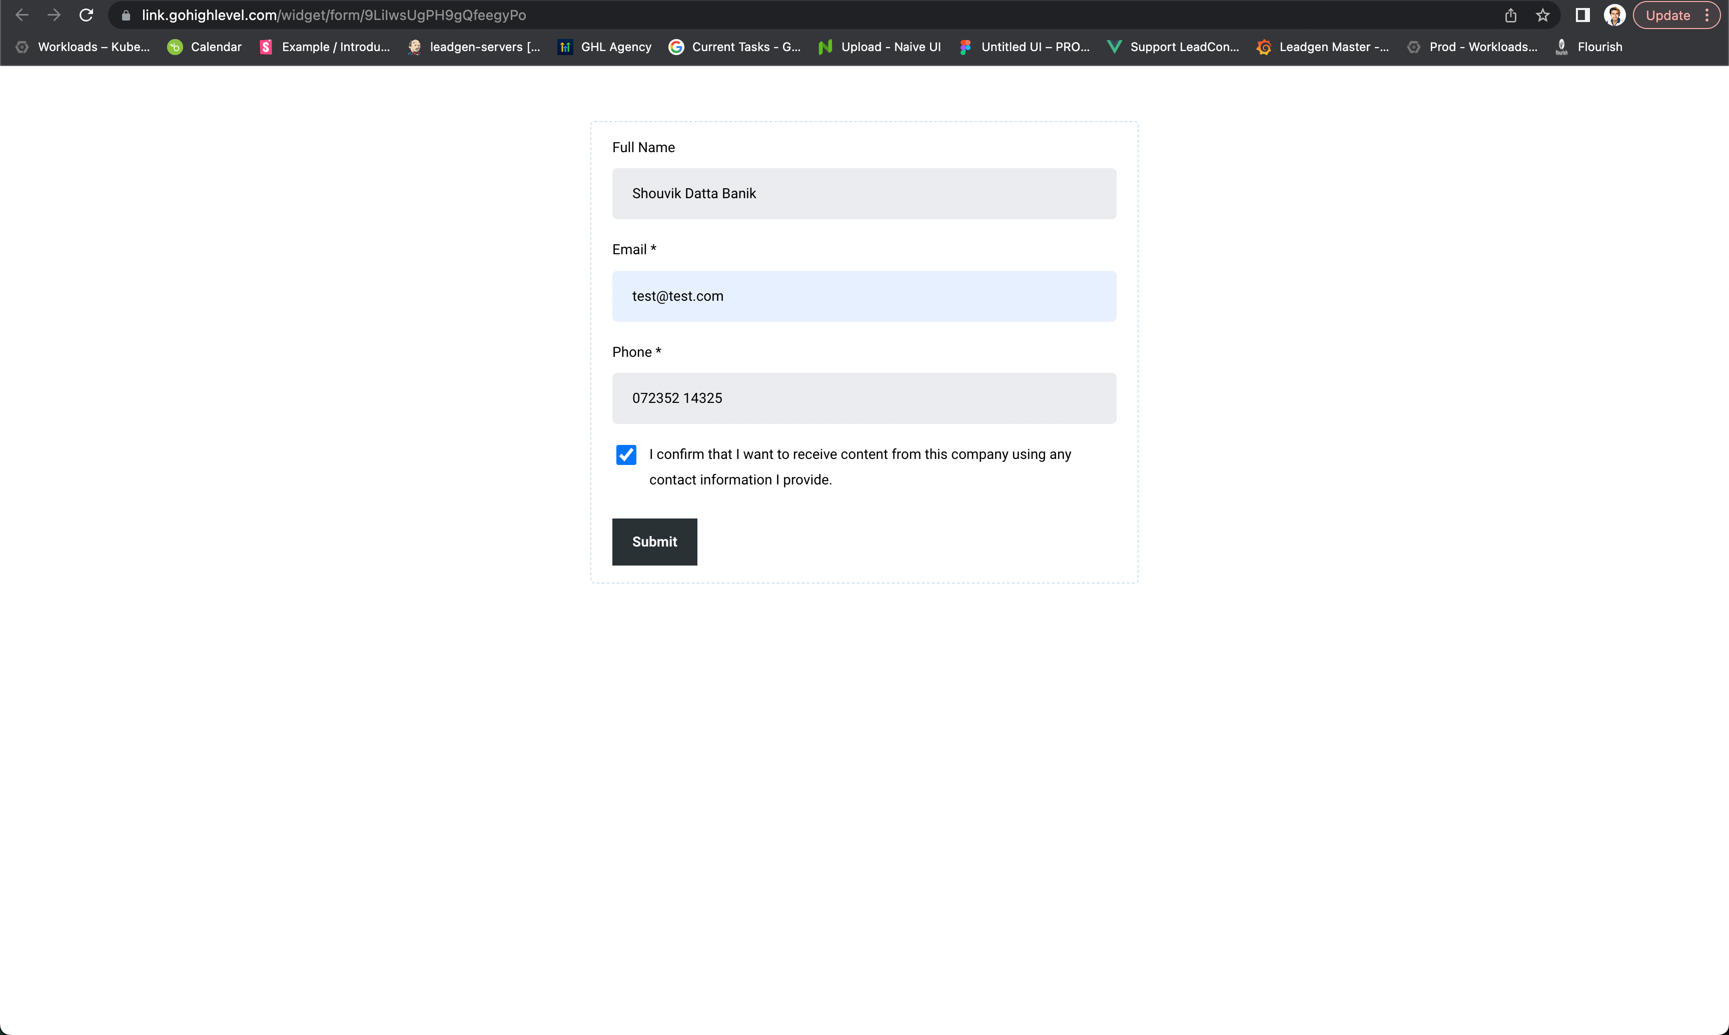Click the page reload/refresh icon
Screen dimensions: 1729x1035
coord(86,15)
